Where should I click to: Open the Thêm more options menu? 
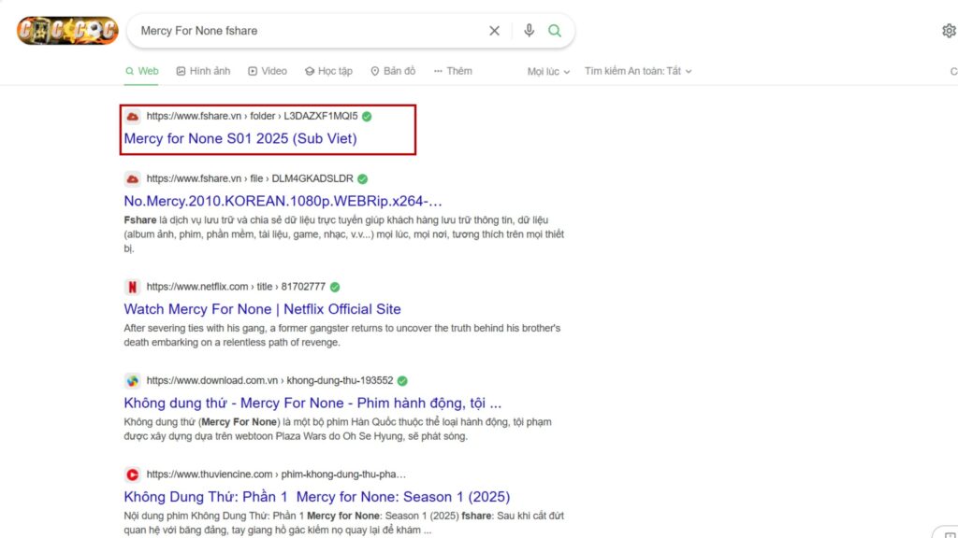[453, 71]
